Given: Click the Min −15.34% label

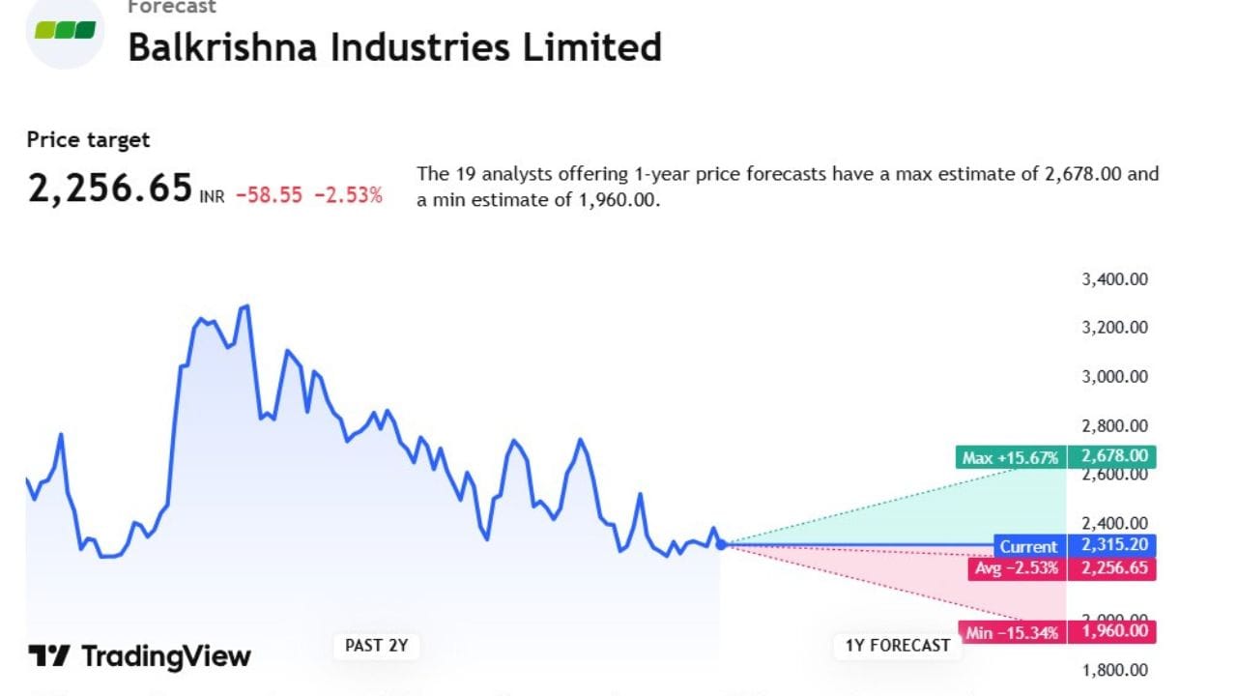Looking at the screenshot, I should pyautogui.click(x=1012, y=632).
